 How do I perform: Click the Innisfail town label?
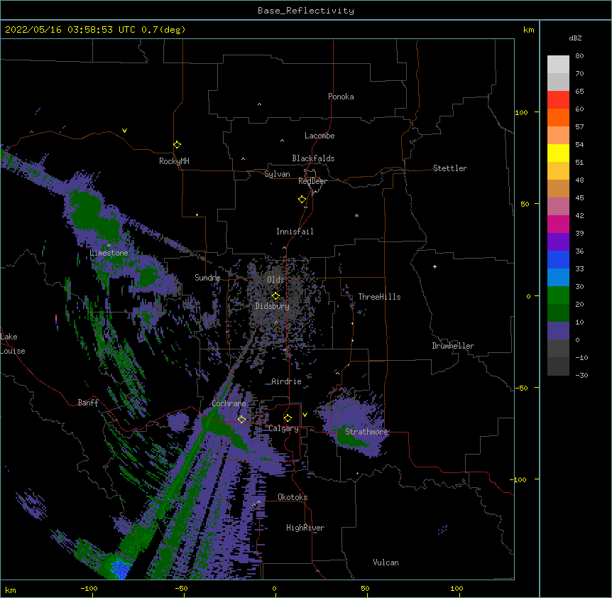295,232
